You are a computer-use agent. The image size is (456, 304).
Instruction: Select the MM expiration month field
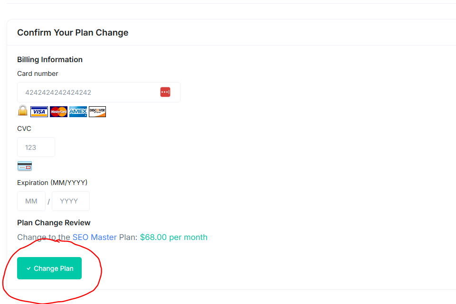point(31,201)
